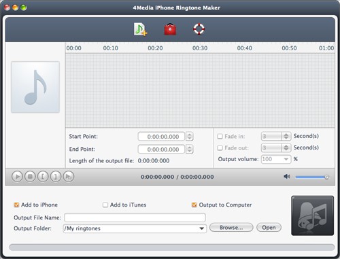Click the Start Point time field

point(161,137)
